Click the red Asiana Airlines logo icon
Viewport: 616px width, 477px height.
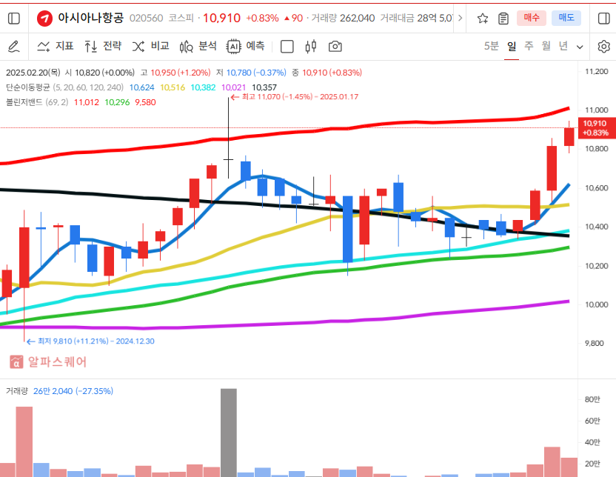[x=44, y=19]
